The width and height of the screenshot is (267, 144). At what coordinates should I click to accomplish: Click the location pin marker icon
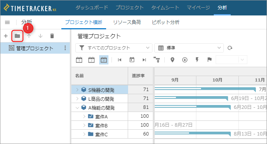point(172,60)
